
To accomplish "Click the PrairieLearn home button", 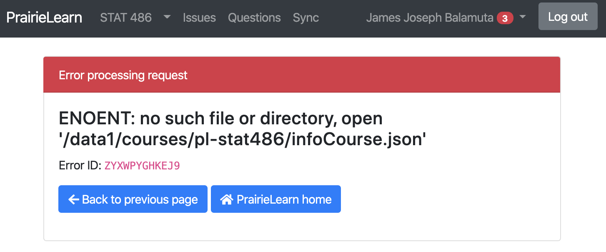I will [275, 199].
